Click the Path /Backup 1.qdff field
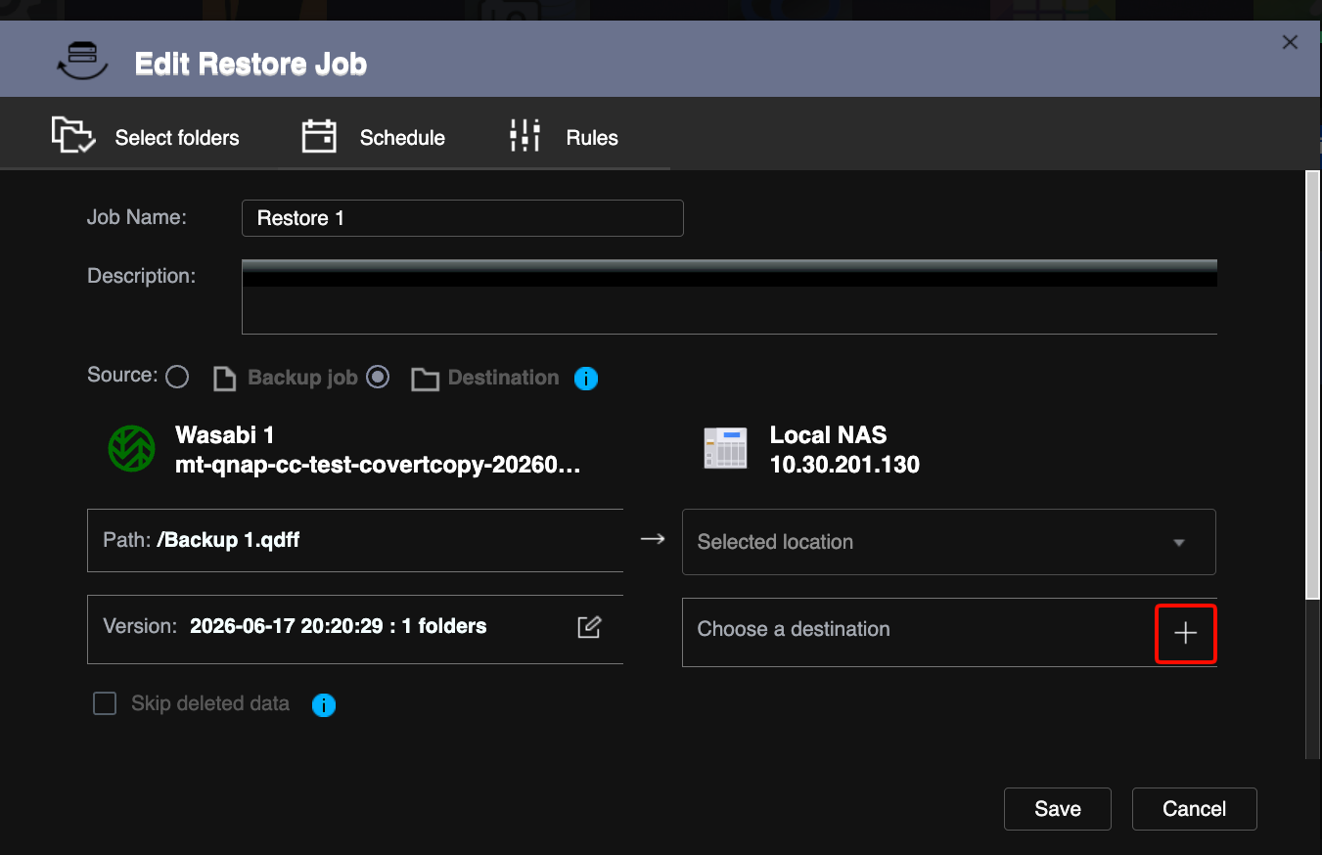 coord(355,540)
